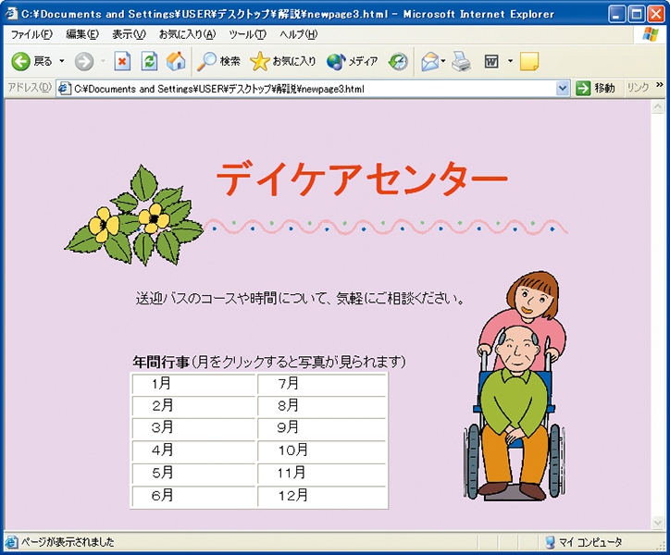
Task: Open the Media (メディア) panel
Action: pos(352,61)
